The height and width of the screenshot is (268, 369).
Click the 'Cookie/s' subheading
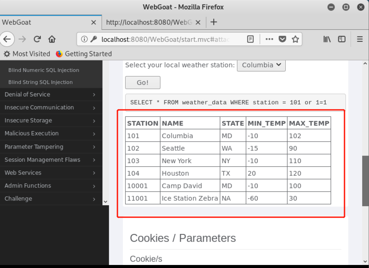pos(146,259)
